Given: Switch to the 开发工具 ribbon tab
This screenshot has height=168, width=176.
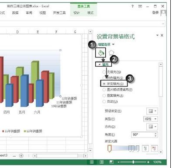Looking at the screenshot, I should point(59,13).
